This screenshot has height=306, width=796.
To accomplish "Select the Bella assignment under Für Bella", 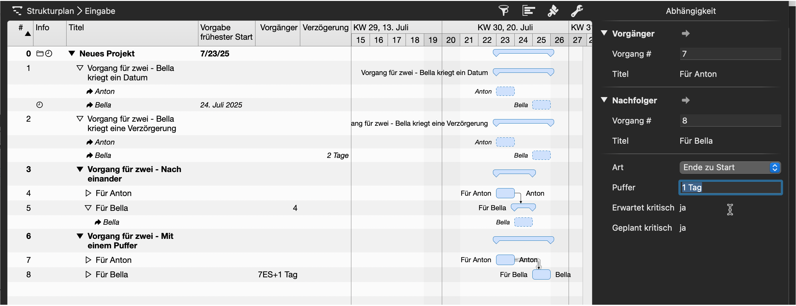I will [x=111, y=222].
